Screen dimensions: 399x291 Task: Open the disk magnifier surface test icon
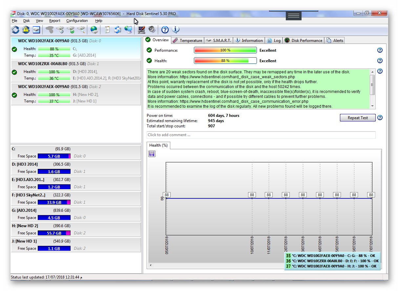81,30
